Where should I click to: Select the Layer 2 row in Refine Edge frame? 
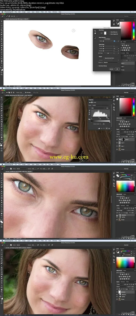[127, 63]
